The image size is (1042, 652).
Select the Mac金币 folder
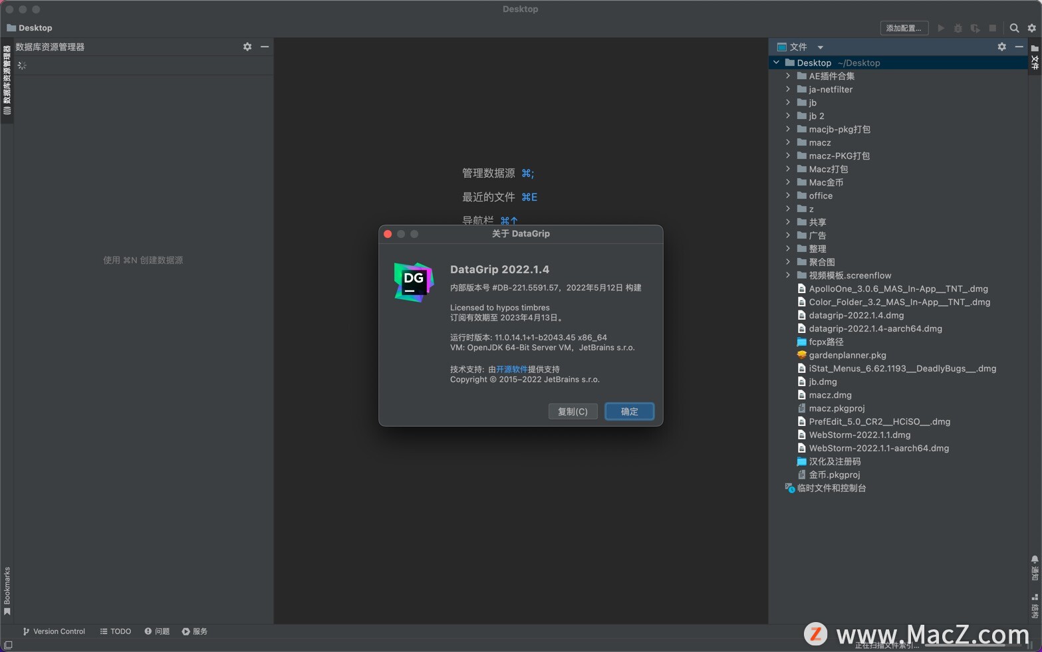pyautogui.click(x=820, y=182)
